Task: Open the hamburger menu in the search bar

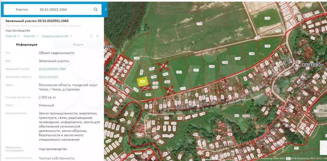Action: (x=10, y=10)
